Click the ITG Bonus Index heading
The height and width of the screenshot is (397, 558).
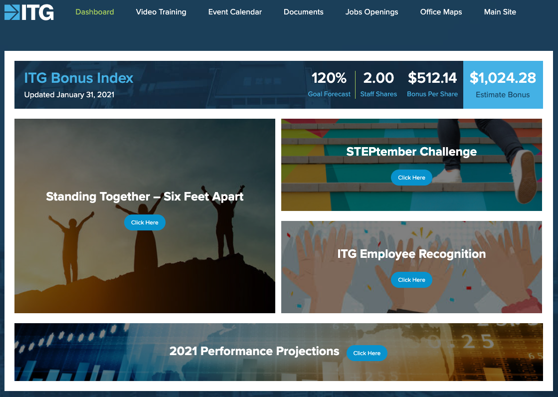(79, 78)
